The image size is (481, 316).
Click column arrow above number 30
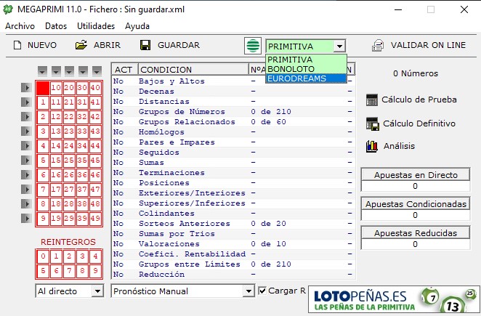83,71
